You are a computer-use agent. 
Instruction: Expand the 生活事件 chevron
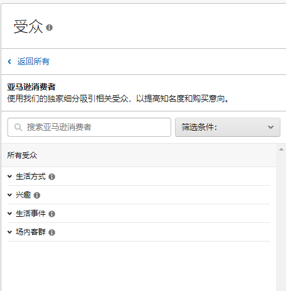(9, 214)
